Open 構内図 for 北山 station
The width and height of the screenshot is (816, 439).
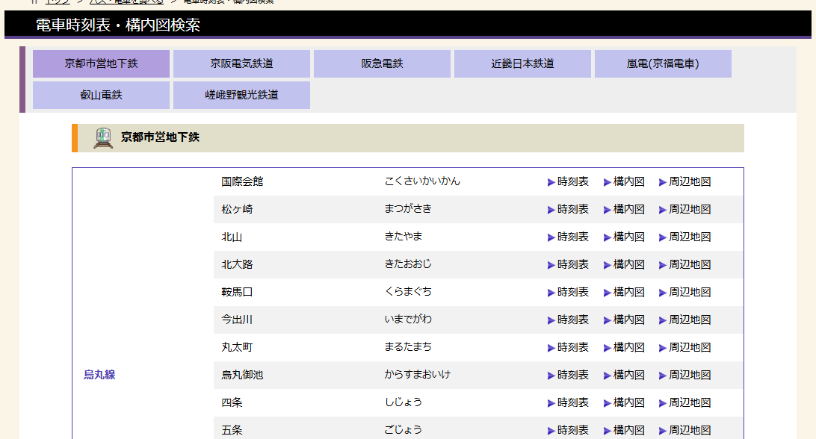624,237
